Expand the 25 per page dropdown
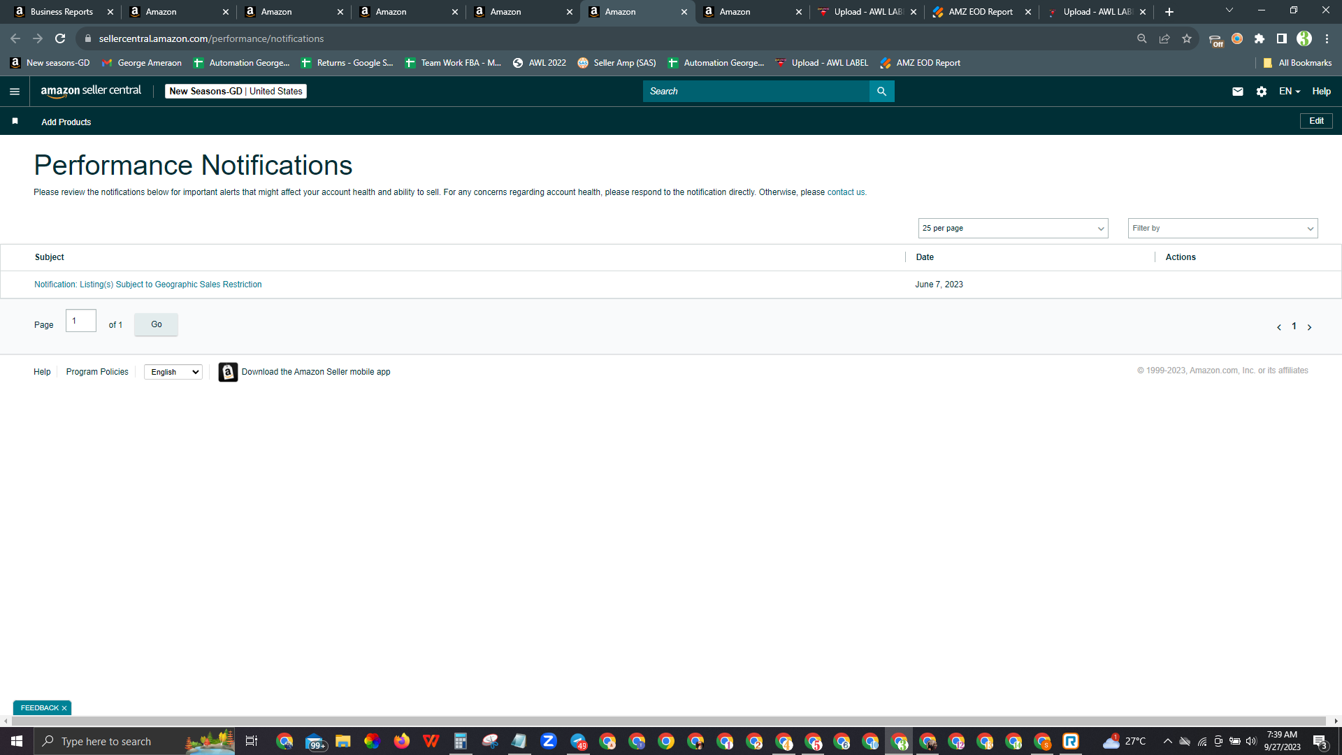 tap(1013, 229)
